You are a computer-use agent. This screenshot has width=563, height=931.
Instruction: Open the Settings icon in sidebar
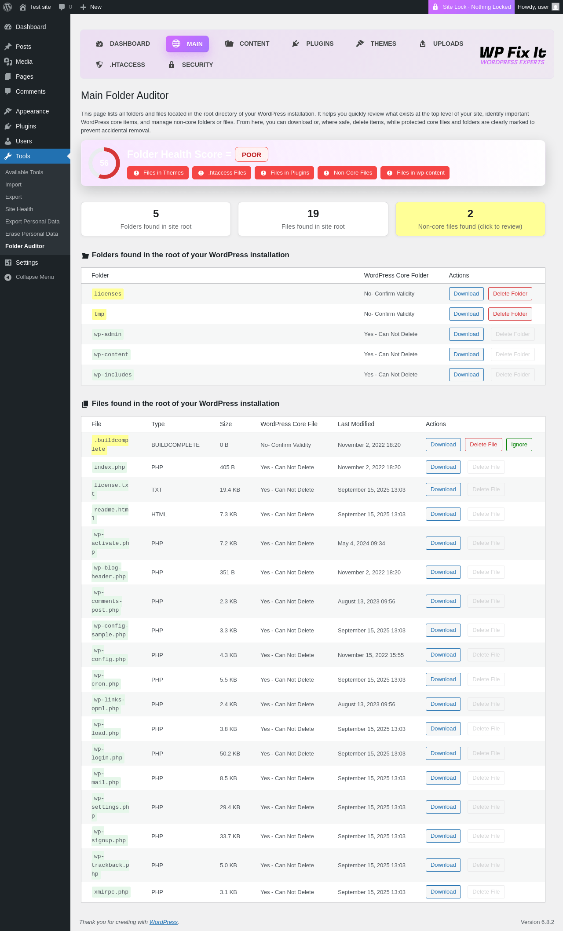pos(8,263)
